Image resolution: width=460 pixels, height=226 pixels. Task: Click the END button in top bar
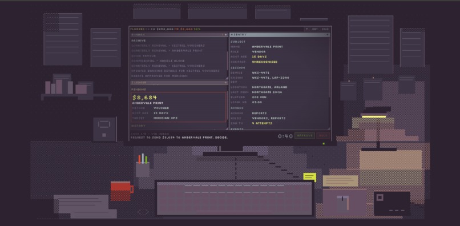[325, 29]
